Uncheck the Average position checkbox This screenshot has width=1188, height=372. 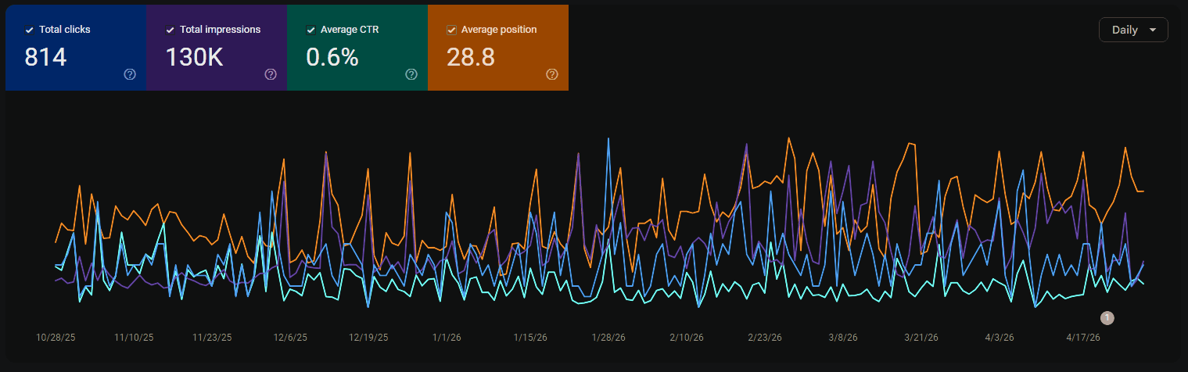pyautogui.click(x=451, y=30)
